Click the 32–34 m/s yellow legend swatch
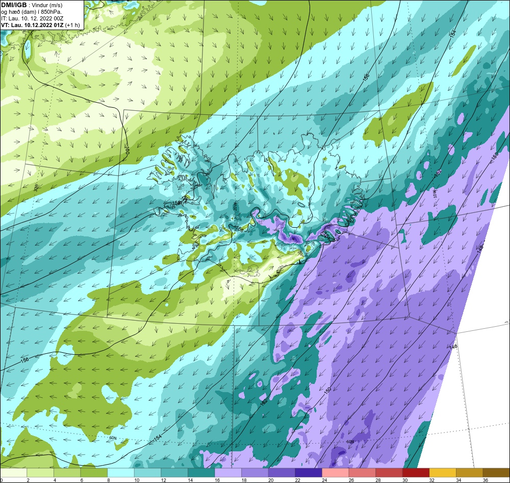 click(x=443, y=472)
